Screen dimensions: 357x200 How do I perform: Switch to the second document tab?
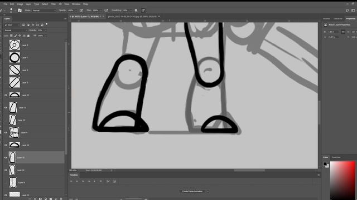pyautogui.click(x=132, y=17)
